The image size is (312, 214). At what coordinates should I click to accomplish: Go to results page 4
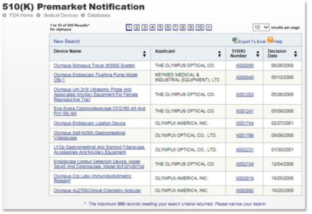click(x=152, y=27)
